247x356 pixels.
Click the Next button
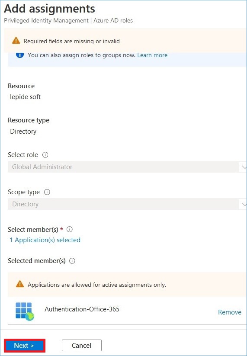tap(25, 345)
